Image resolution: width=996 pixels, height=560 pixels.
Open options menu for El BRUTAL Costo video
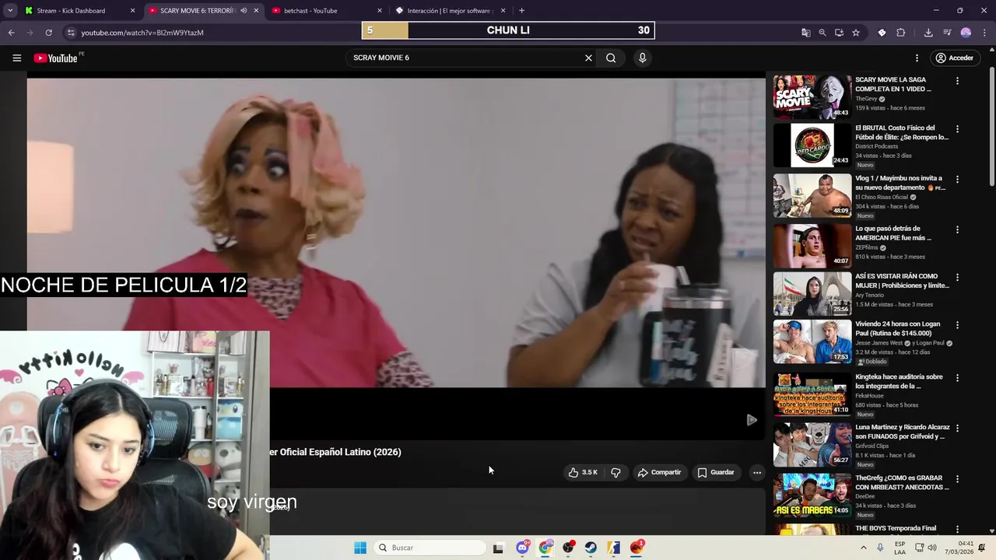(x=957, y=129)
